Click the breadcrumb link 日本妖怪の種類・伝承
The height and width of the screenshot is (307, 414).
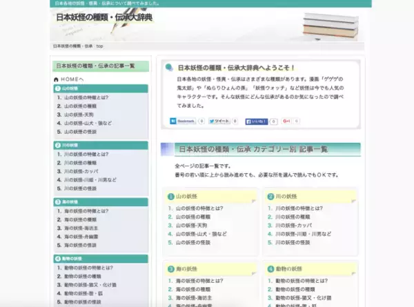coord(72,46)
